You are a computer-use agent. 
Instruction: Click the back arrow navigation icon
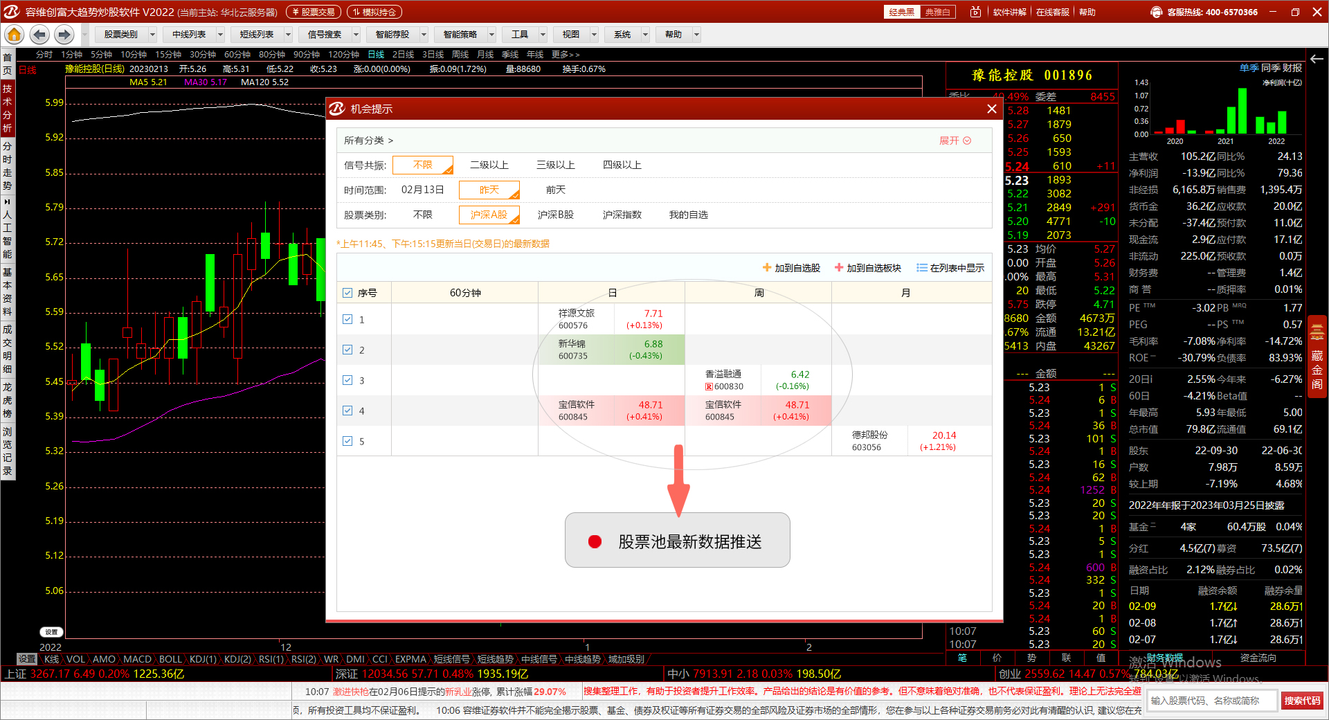39,35
